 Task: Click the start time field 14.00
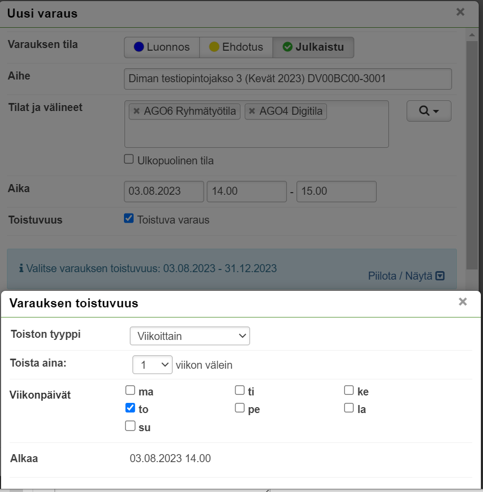point(246,192)
